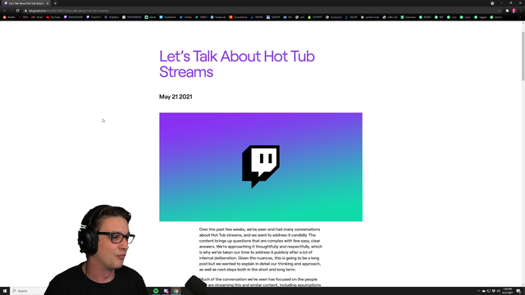
Task: Open the Expenses bookmark
Action: coord(409,17)
